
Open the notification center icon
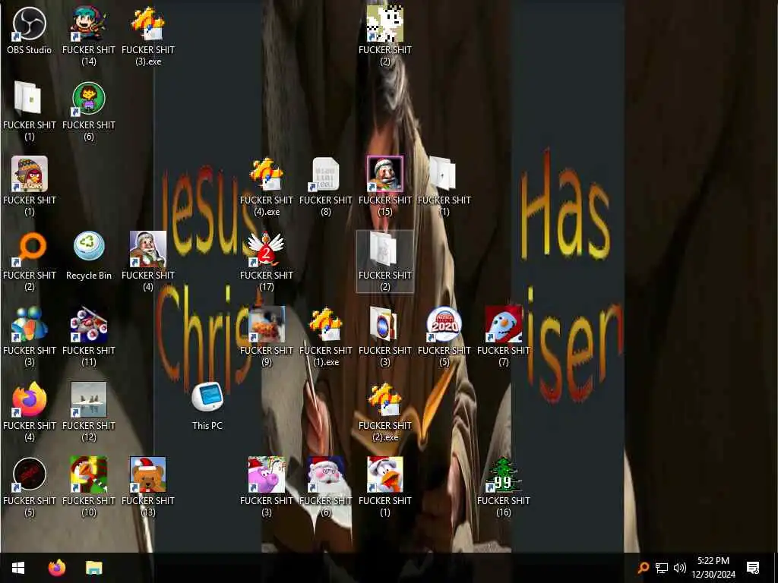point(753,568)
